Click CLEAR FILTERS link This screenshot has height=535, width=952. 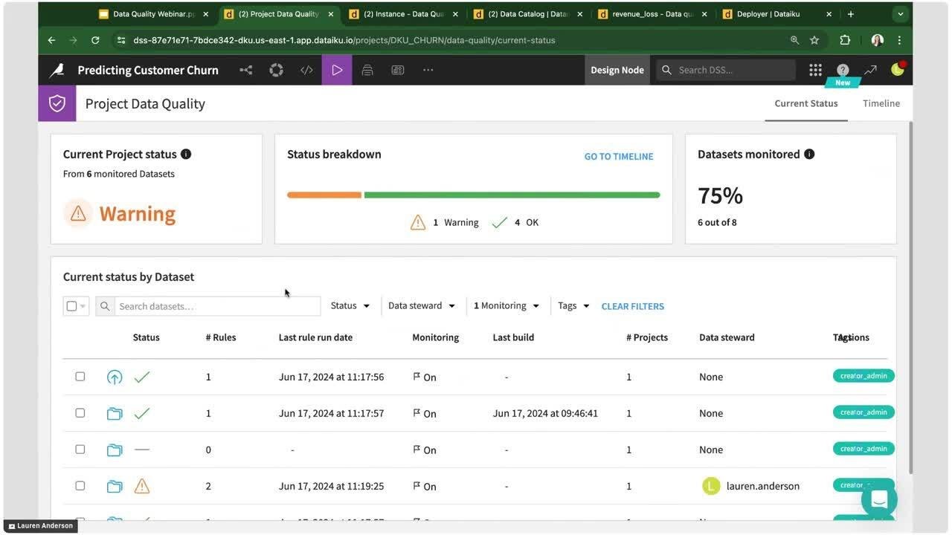[633, 306]
